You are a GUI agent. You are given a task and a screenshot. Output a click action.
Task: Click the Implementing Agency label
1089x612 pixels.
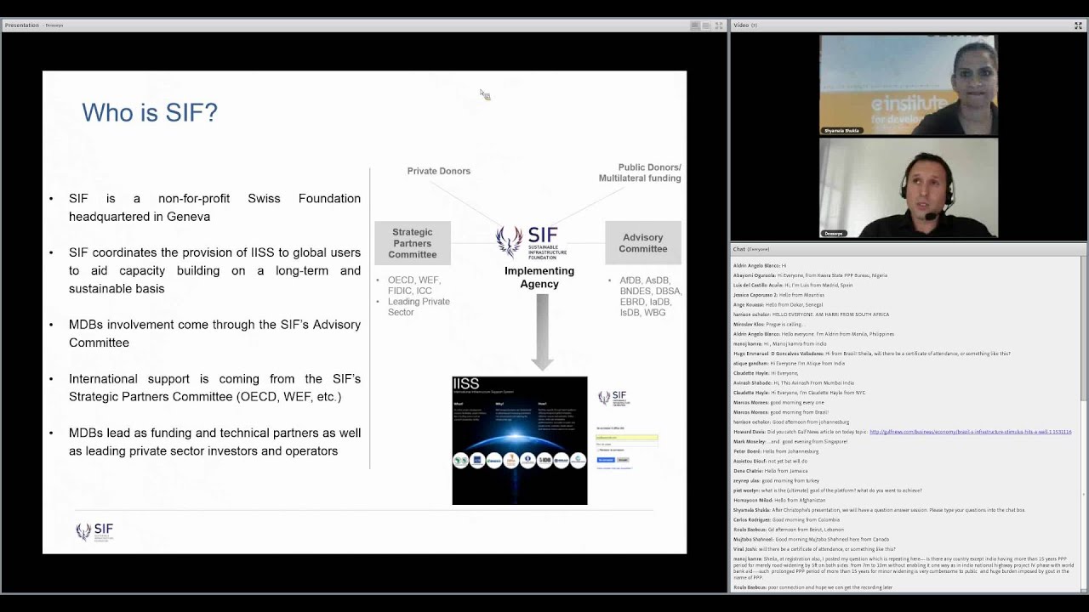(x=539, y=277)
